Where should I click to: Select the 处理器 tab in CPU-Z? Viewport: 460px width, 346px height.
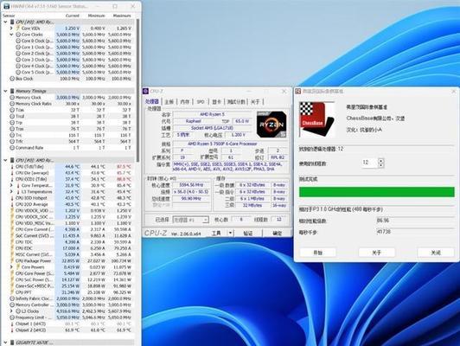[152, 102]
